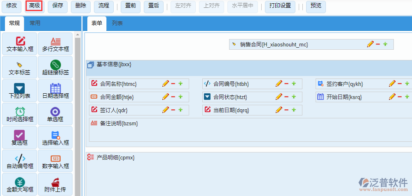
Task: Open the 常用 widgets tab
Action: [35, 23]
